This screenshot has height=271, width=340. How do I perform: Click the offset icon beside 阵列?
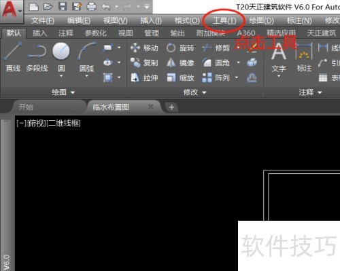click(x=252, y=77)
